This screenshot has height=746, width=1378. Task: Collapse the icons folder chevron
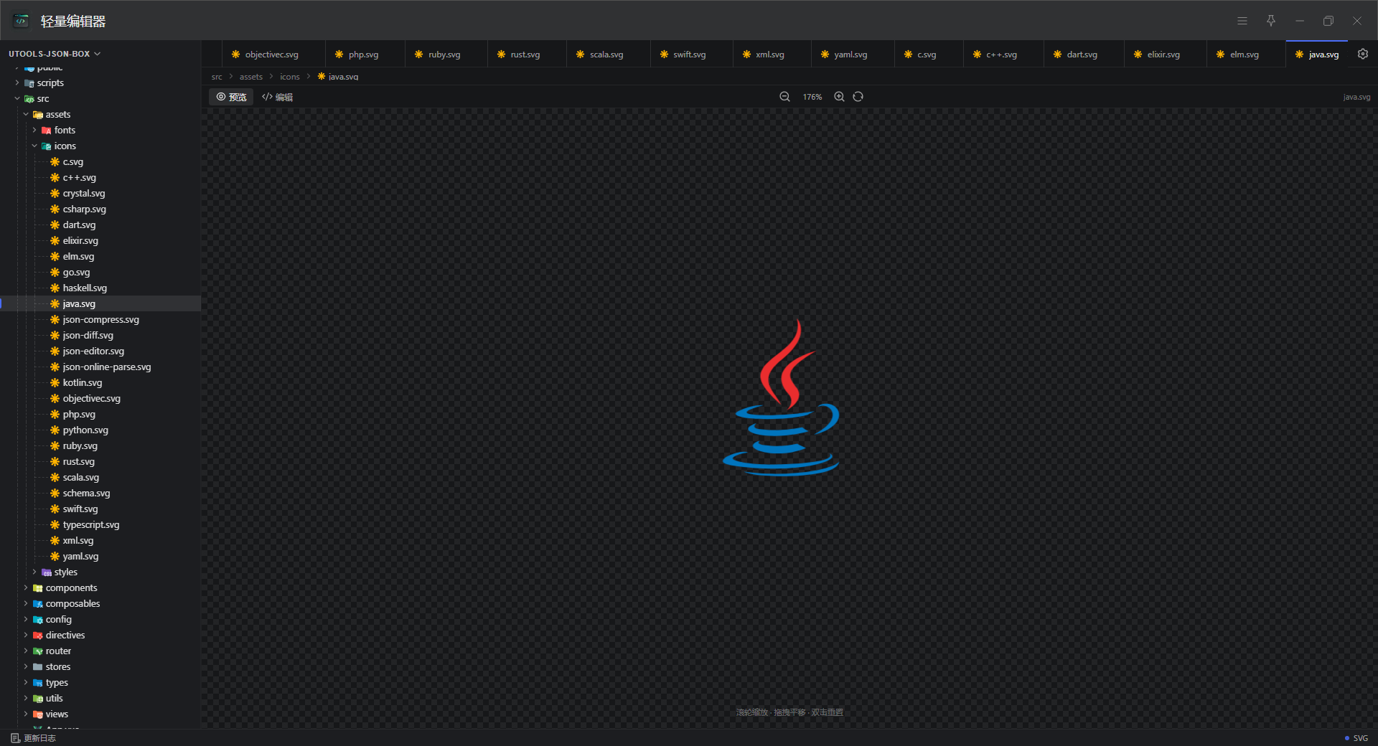(x=34, y=146)
